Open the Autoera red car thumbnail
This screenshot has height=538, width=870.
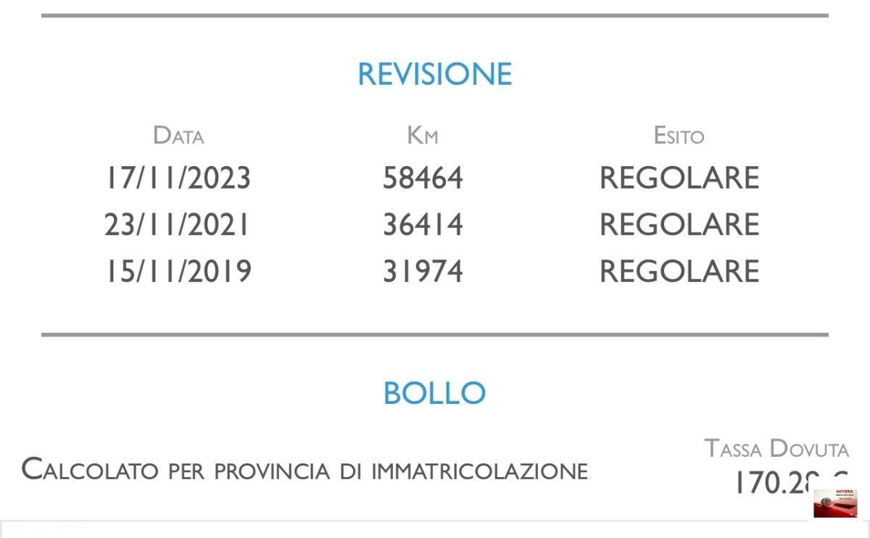[x=835, y=502]
